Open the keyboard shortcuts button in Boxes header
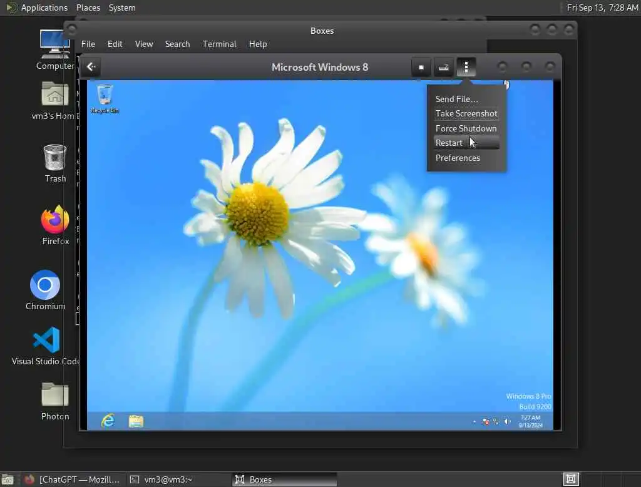This screenshot has height=487, width=641. click(x=444, y=67)
